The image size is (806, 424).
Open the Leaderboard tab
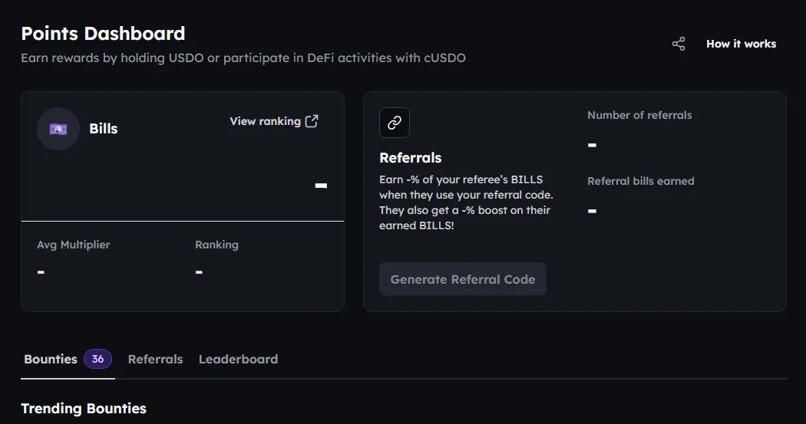tap(238, 359)
